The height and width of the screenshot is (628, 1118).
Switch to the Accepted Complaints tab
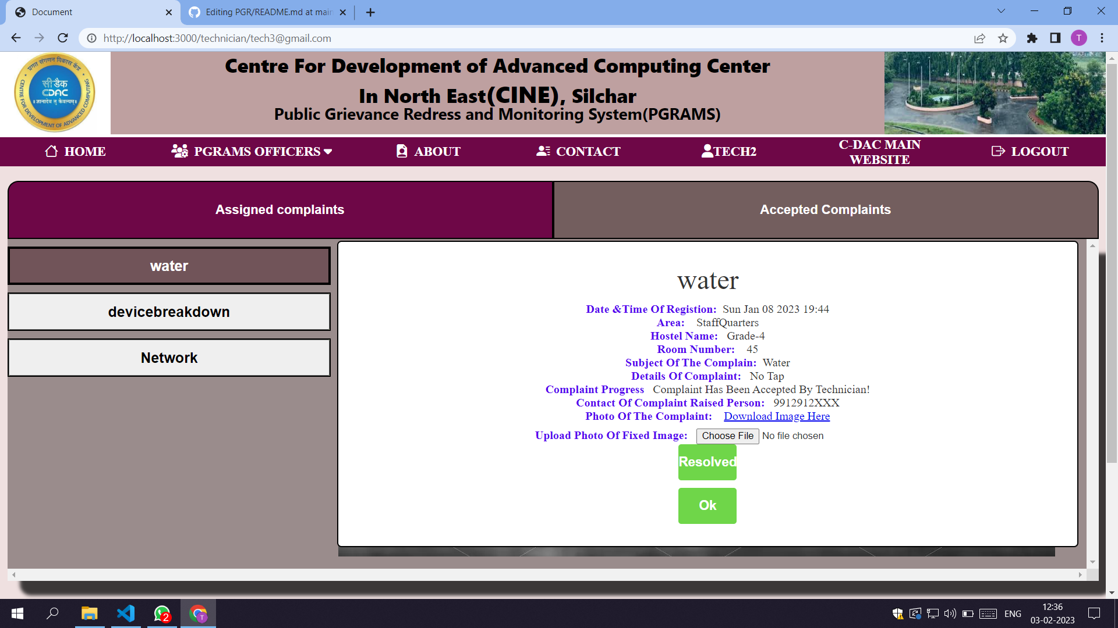825,210
